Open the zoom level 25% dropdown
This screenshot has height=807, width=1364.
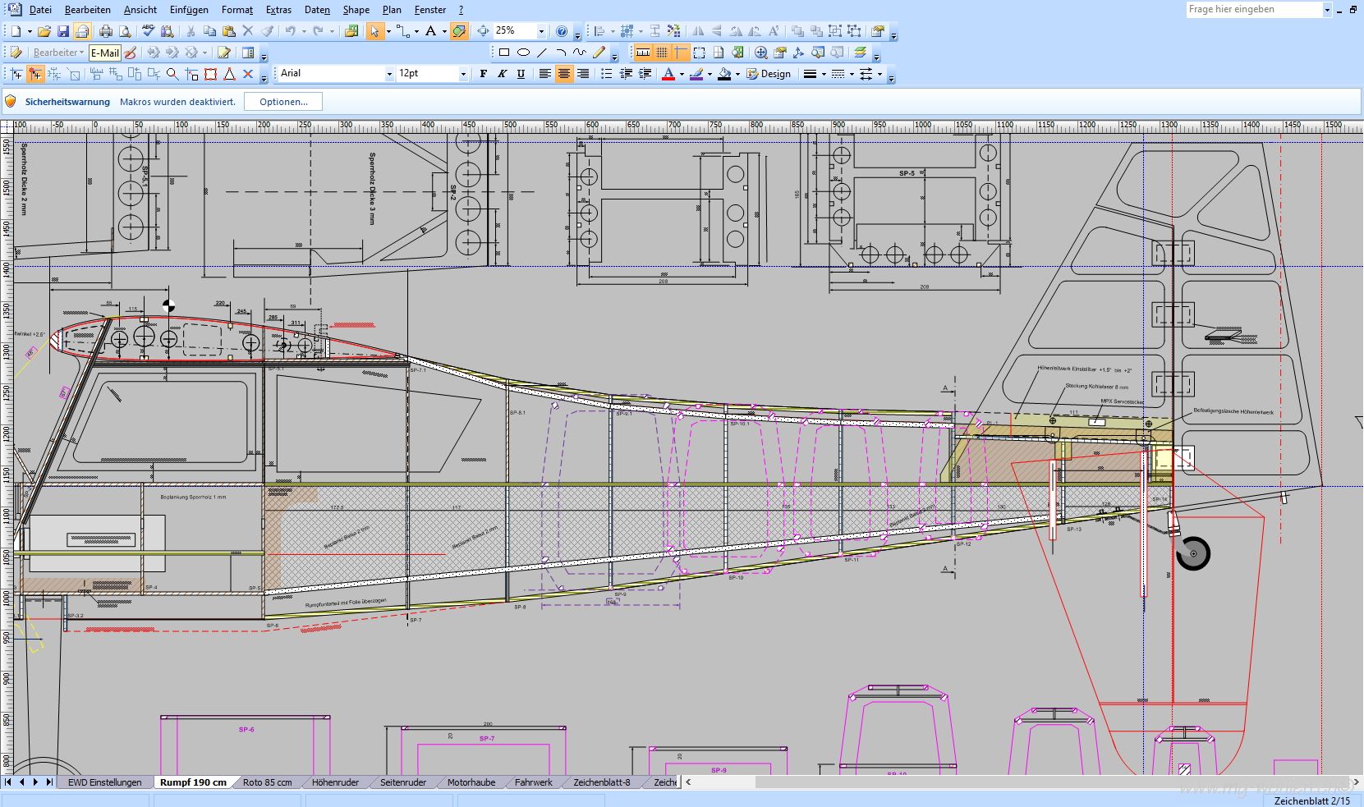pyautogui.click(x=540, y=31)
